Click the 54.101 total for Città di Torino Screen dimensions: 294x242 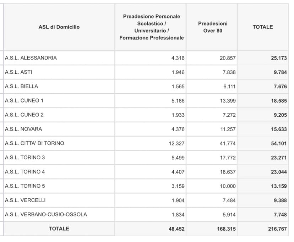[279, 143]
